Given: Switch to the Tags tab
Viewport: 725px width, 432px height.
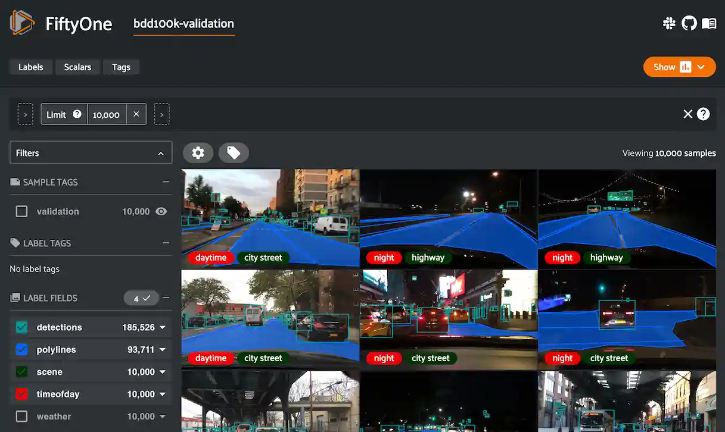Looking at the screenshot, I should pos(121,67).
